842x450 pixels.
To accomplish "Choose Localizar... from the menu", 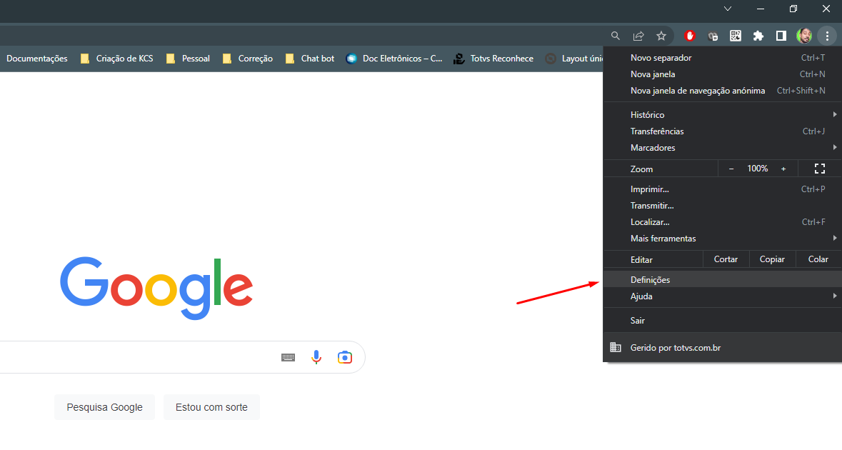I will point(722,221).
